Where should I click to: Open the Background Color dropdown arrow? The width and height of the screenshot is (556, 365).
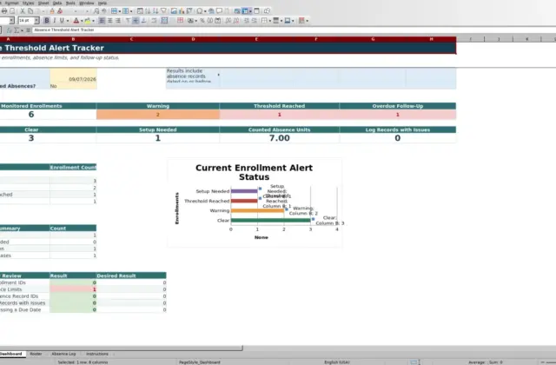[93, 21]
